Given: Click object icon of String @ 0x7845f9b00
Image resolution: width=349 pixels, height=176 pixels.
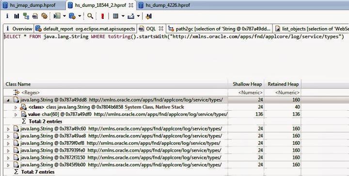Looking at the screenshot, I should [16, 165].
